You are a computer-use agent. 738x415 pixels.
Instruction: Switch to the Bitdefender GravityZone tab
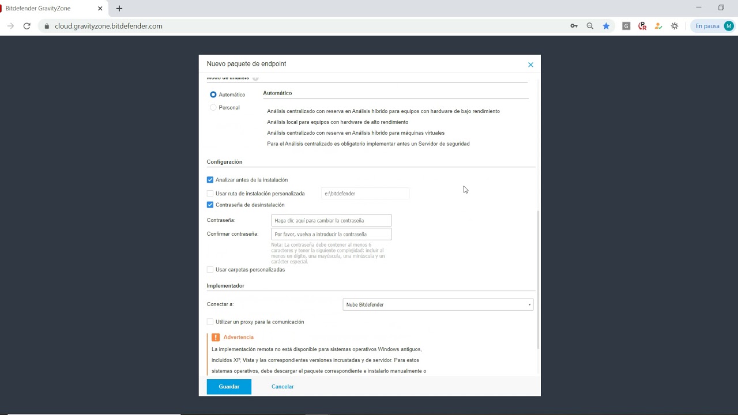[51, 9]
